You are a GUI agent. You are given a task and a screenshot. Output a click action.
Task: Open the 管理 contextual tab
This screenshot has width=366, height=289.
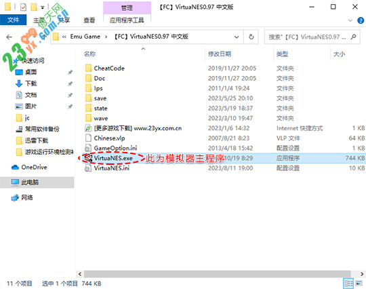coord(127,8)
